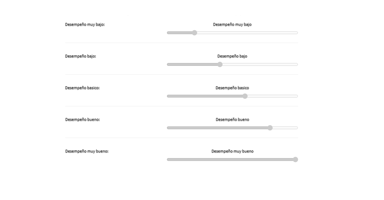Viewport: 384px width, 200px height.
Task: Click filled track of Desempeño basico slider
Action: (204, 96)
